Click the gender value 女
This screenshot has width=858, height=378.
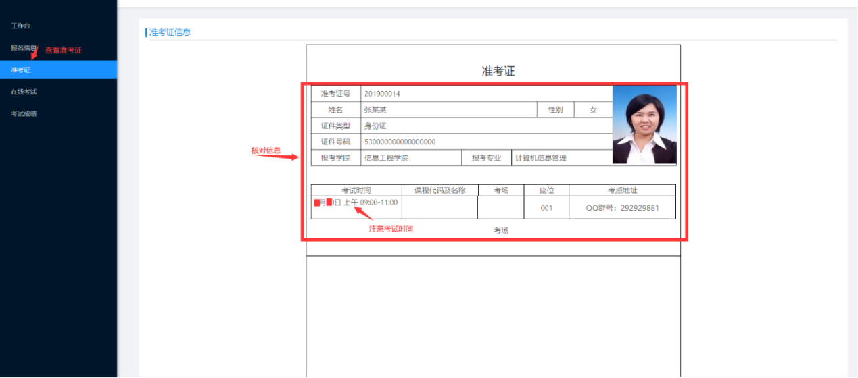(593, 109)
